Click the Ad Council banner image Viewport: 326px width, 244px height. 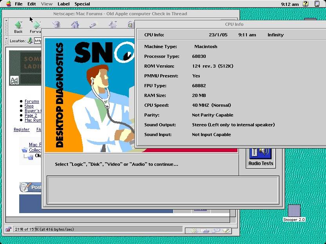[x=25, y=68]
